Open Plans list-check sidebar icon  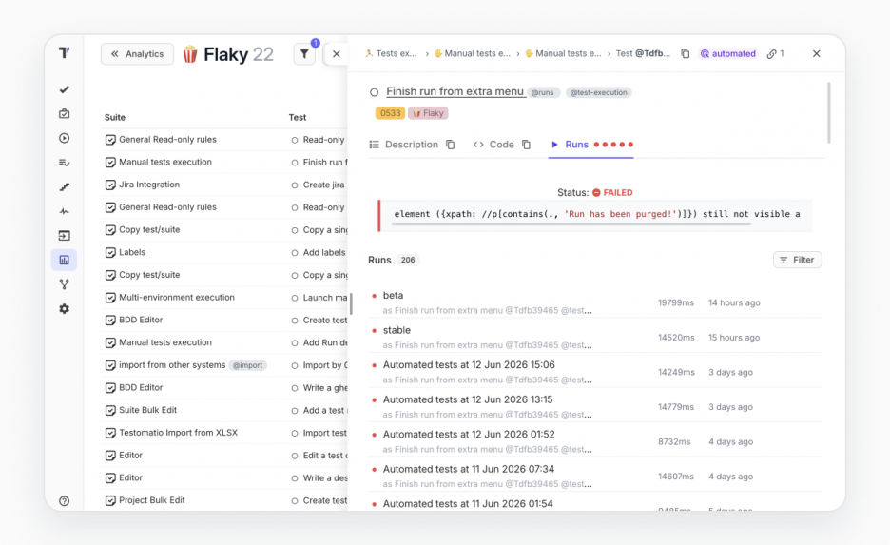click(64, 163)
